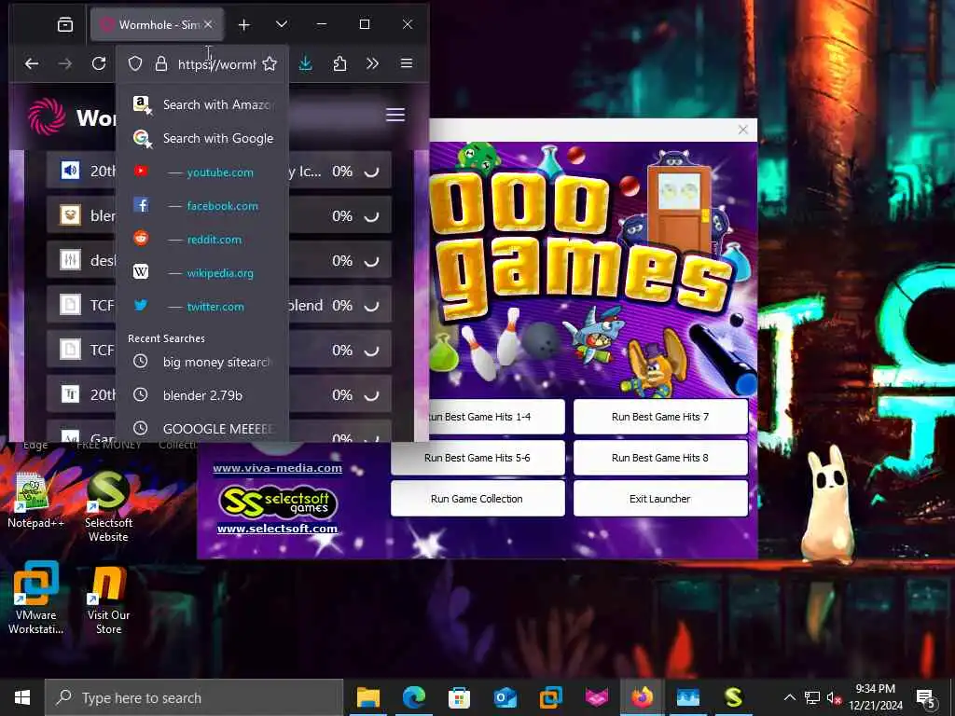Click the 'desl' file sliders icon
This screenshot has width=955, height=716.
70,260
